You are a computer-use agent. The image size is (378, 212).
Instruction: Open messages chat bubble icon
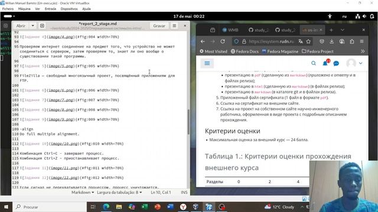click(336, 64)
